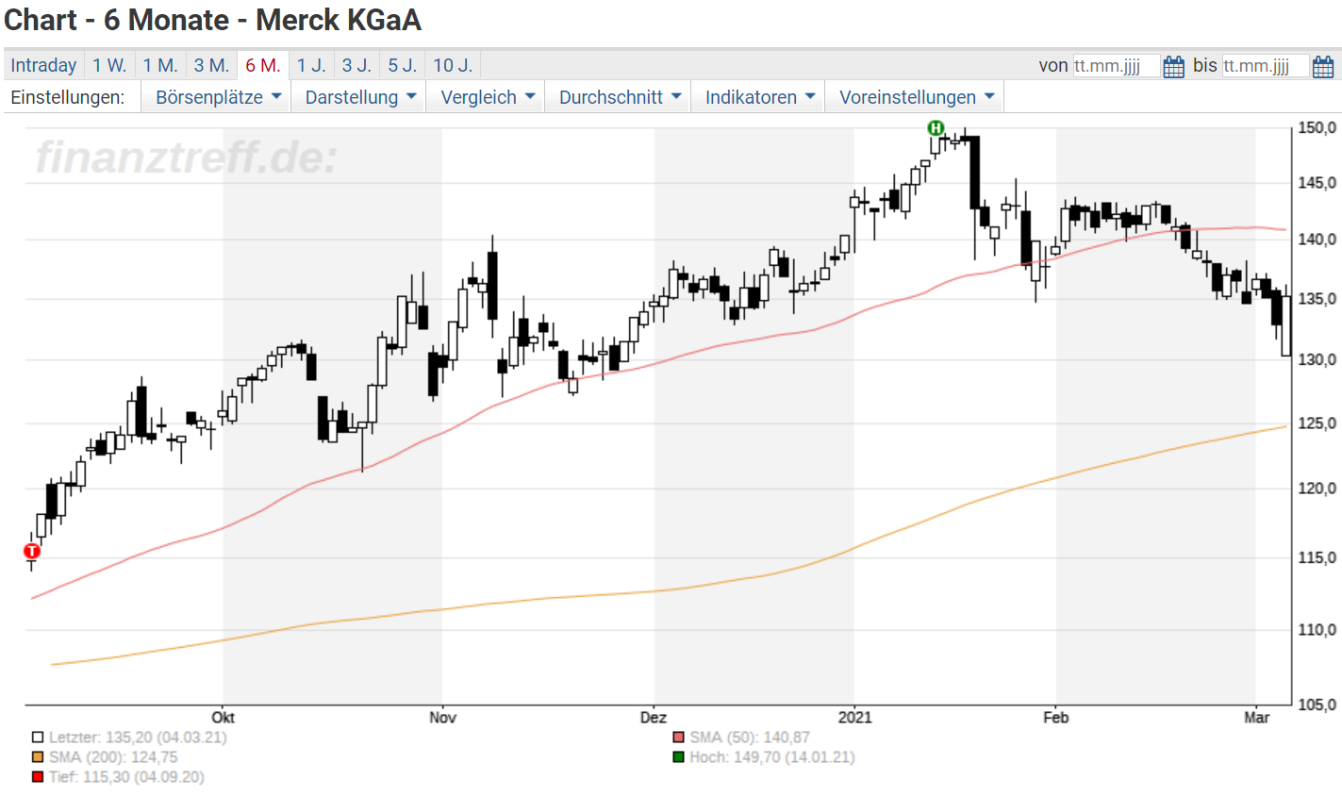This screenshot has width=1342, height=796.
Task: Select the 3 J. timeframe tab
Action: [356, 65]
